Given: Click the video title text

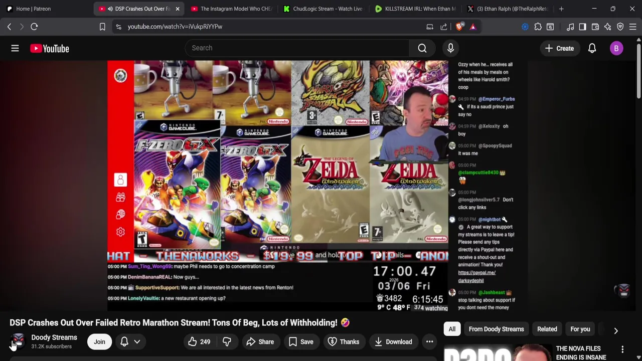Looking at the screenshot, I should click(x=180, y=322).
